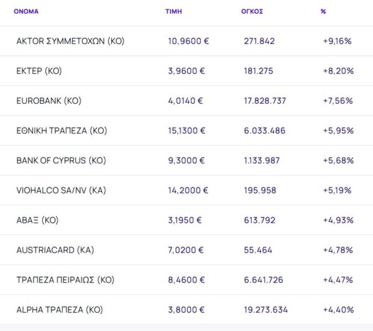
Task: Open the EUROBANK (ΚΟ) stock row
Action: (x=48, y=101)
